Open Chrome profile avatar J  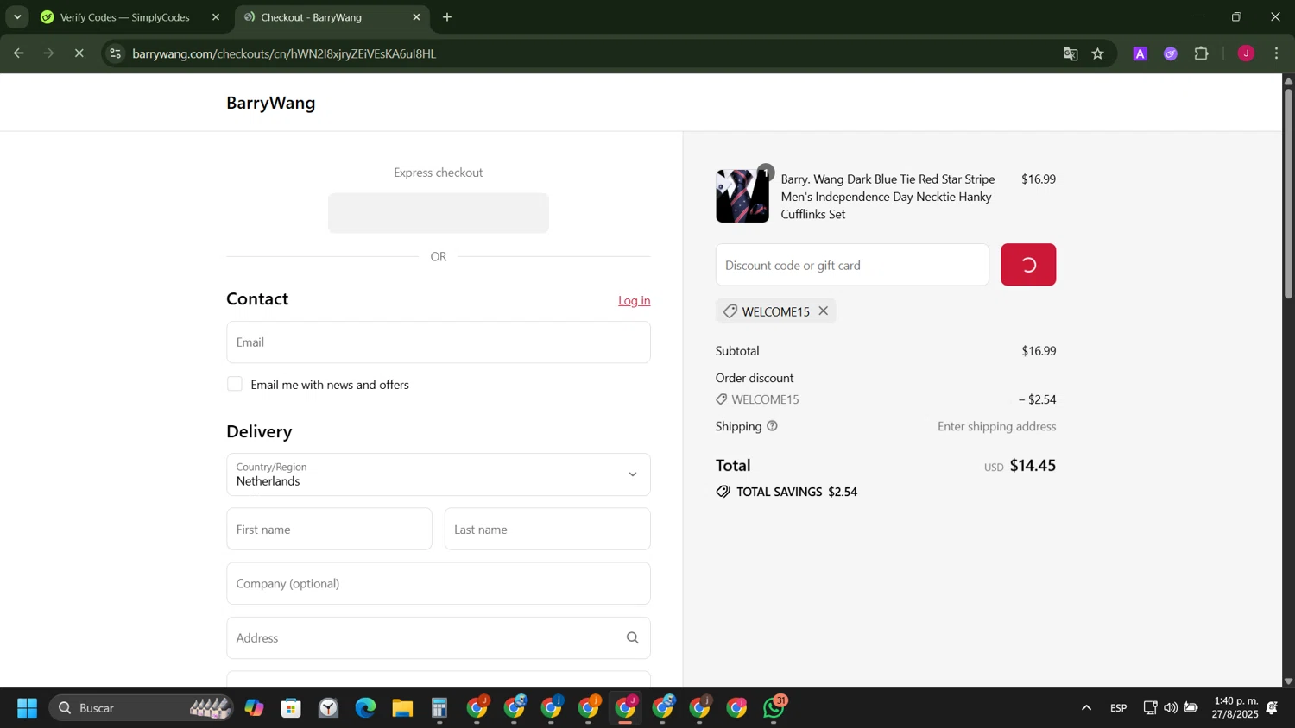point(1246,53)
